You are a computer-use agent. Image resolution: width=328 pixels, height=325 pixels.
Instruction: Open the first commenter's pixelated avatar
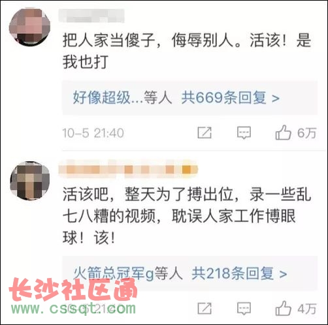29,27
